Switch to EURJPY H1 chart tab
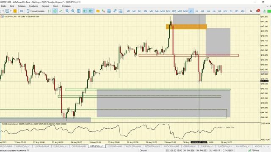This screenshot has height=152, width=271. click(207, 147)
